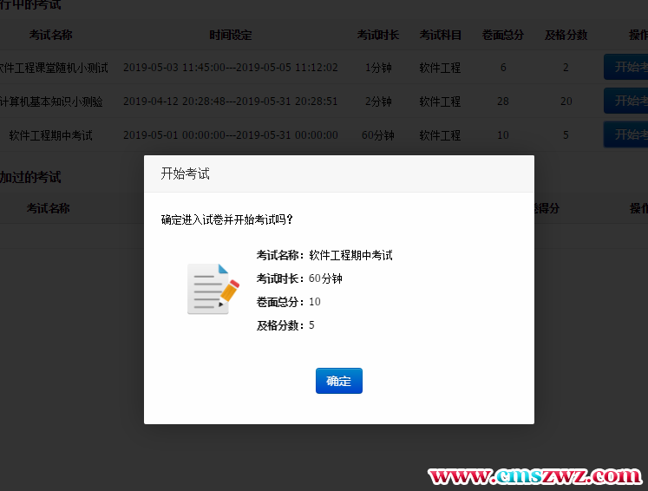The height and width of the screenshot is (491, 648).
Task: Click the 考试名称 label inside the dialog
Action: tap(279, 255)
